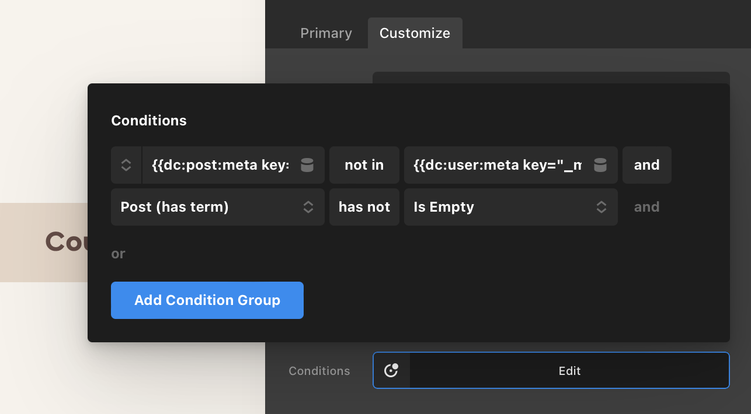Click the post meta dynamic content field
The height and width of the screenshot is (414, 751).
220,165
